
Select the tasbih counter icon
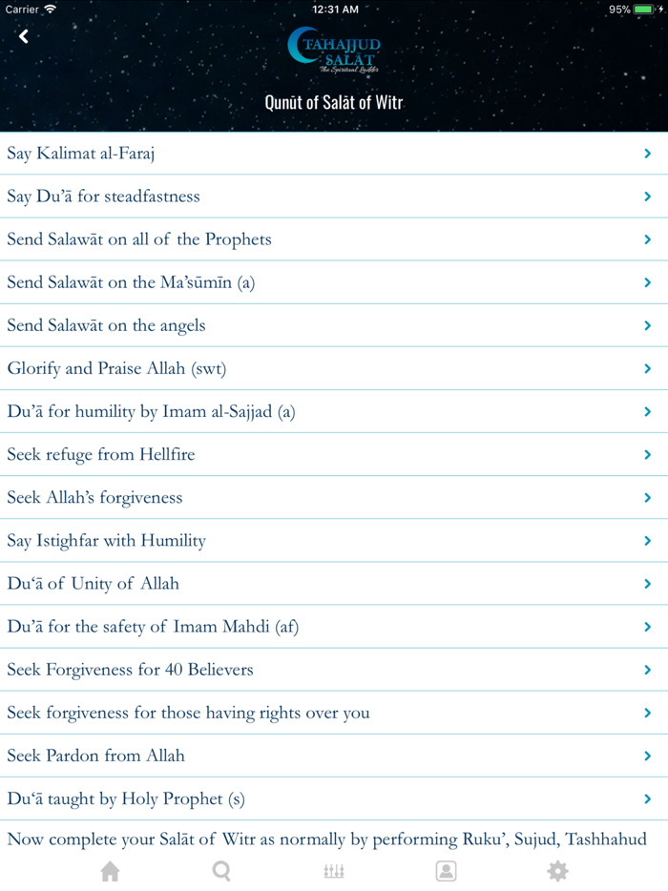coord(333,870)
